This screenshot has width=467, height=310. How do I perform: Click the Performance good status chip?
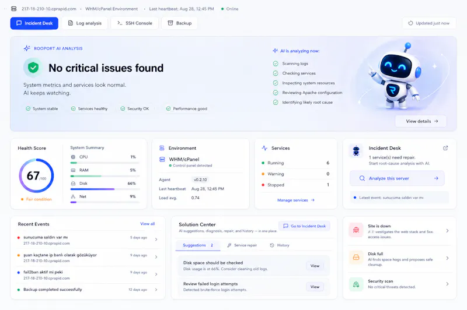(x=186, y=109)
